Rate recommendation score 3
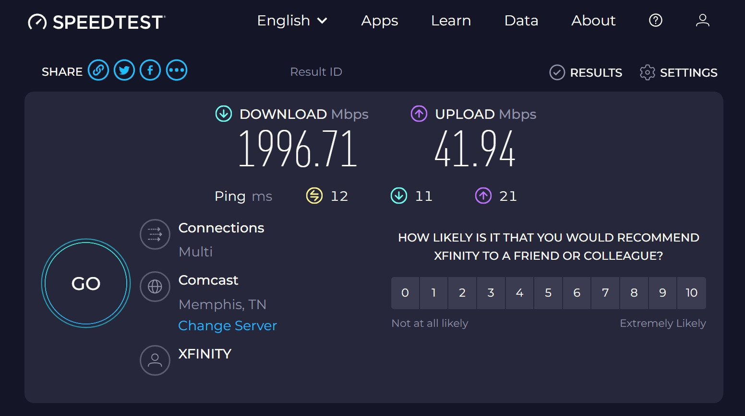The image size is (745, 416). [x=491, y=293]
